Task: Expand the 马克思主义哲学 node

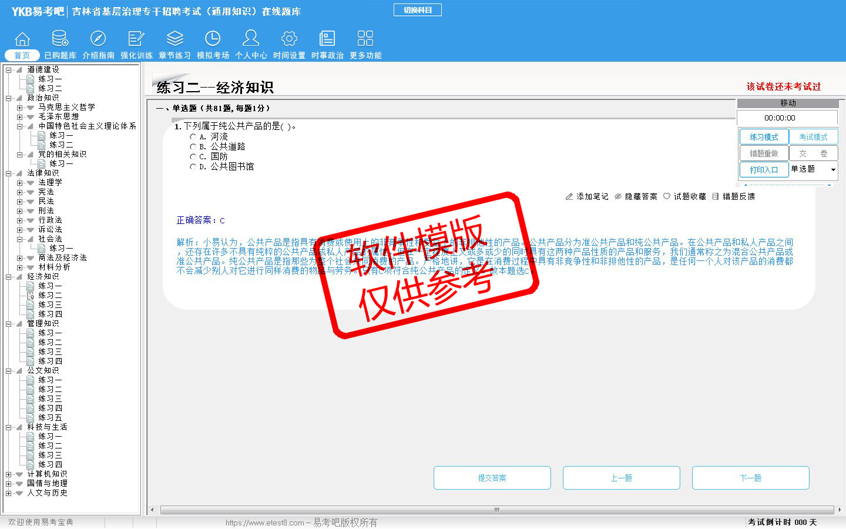Action: (x=19, y=108)
